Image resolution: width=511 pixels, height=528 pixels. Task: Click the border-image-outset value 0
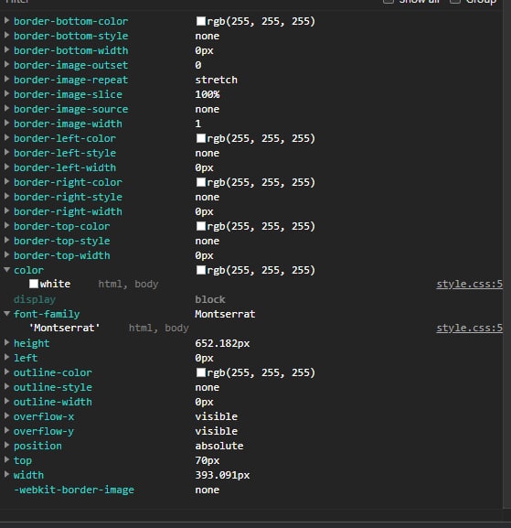[x=198, y=65]
